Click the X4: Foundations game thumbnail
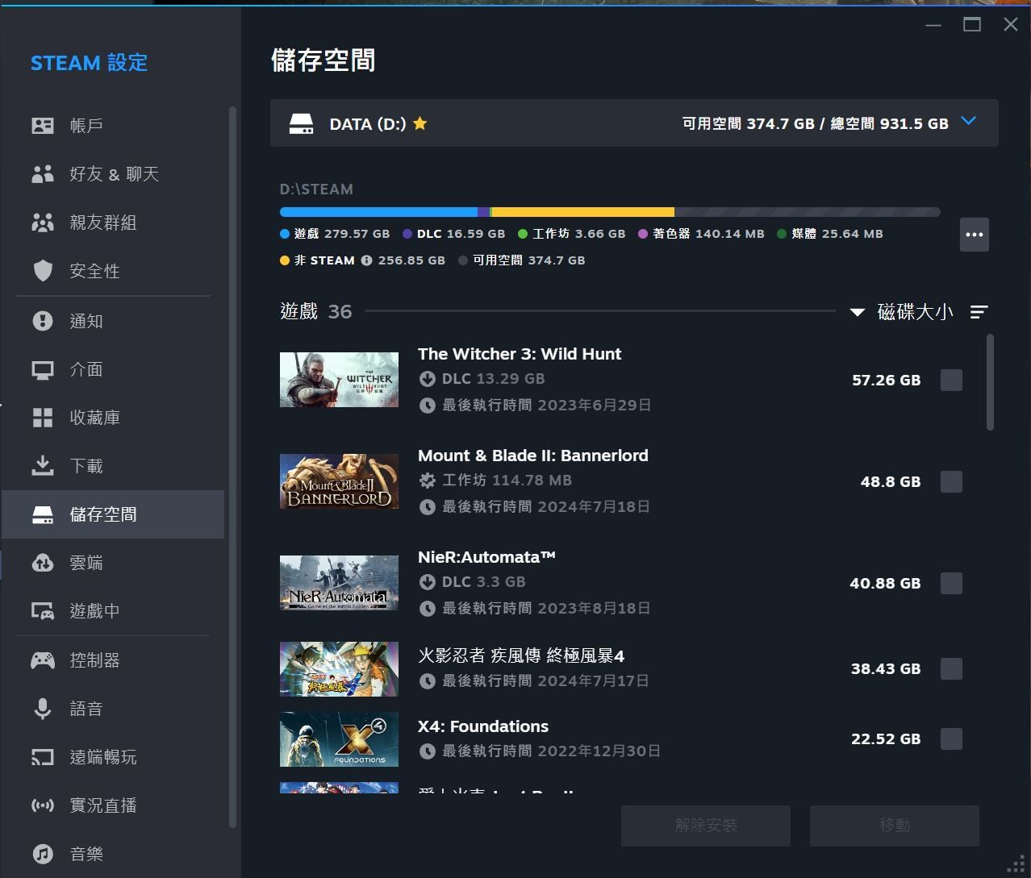 tap(338, 739)
